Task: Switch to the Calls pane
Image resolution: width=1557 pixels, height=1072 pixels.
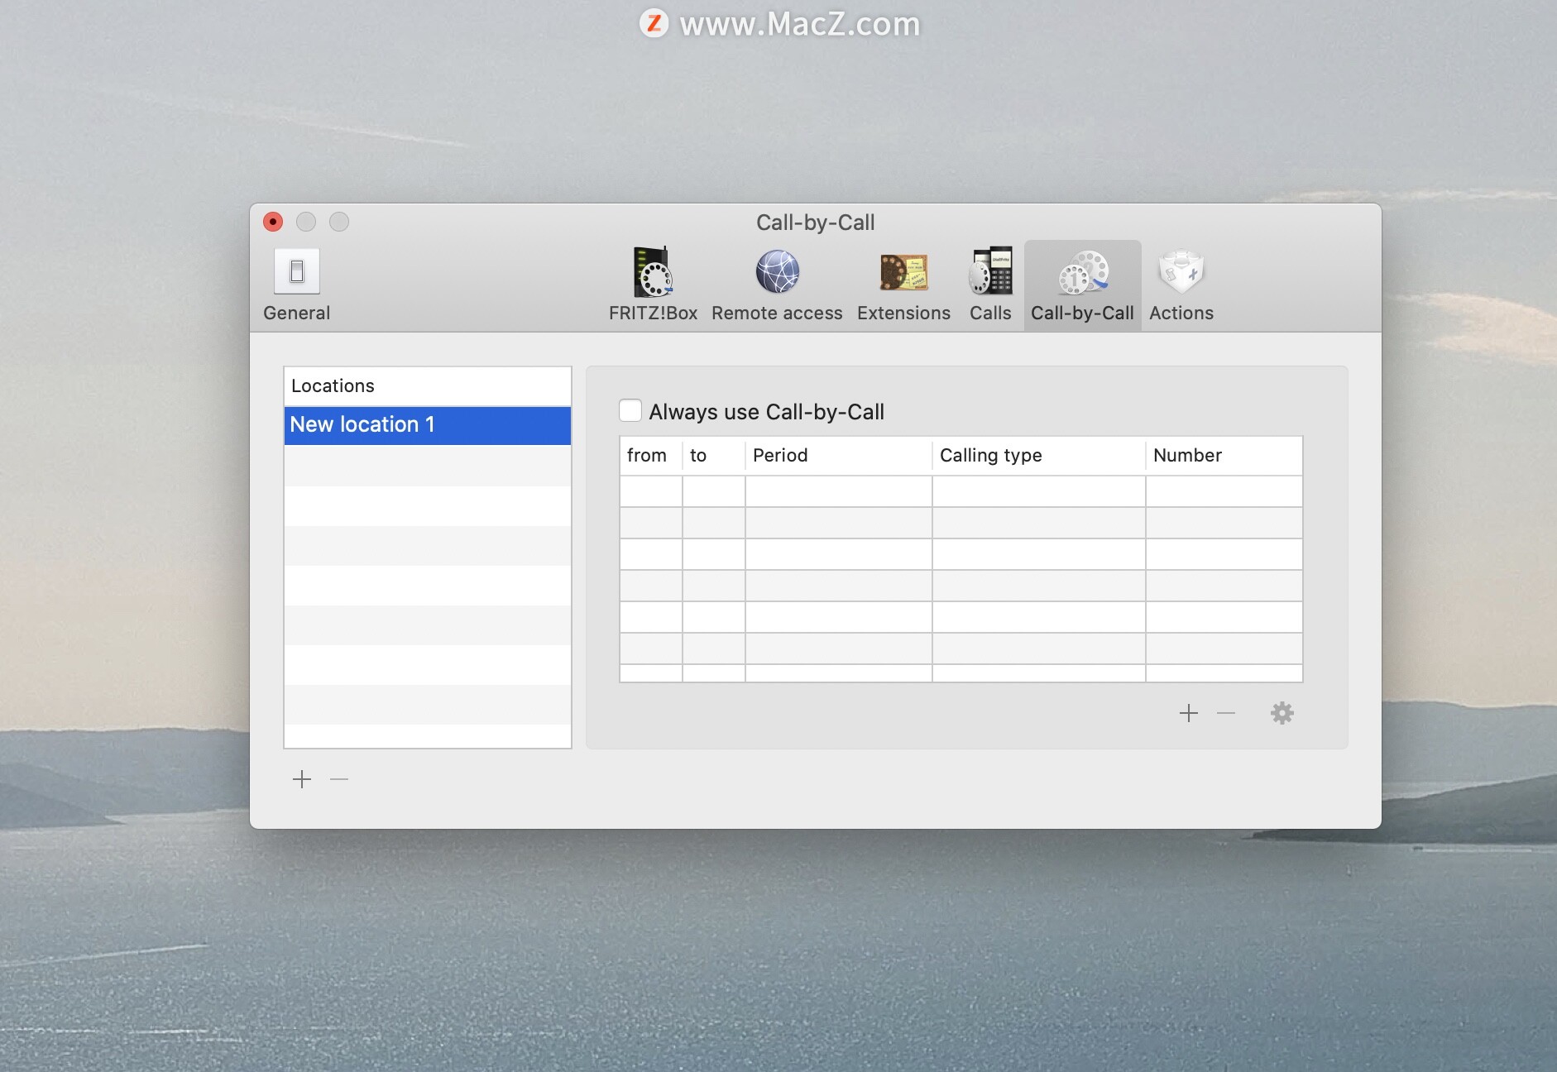Action: click(990, 285)
